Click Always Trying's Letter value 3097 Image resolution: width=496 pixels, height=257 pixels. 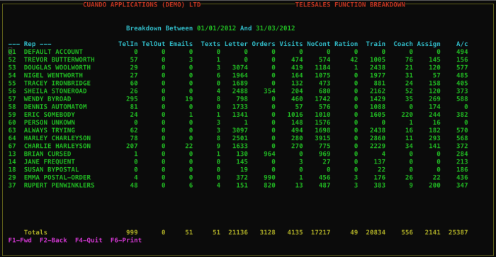pos(240,130)
